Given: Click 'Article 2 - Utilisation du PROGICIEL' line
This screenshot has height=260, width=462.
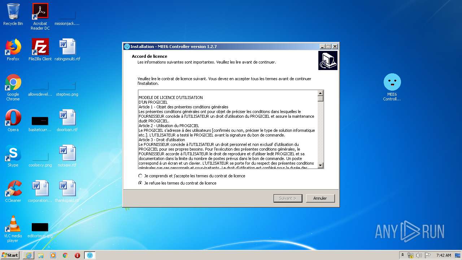Looking at the screenshot, I should 169,126.
